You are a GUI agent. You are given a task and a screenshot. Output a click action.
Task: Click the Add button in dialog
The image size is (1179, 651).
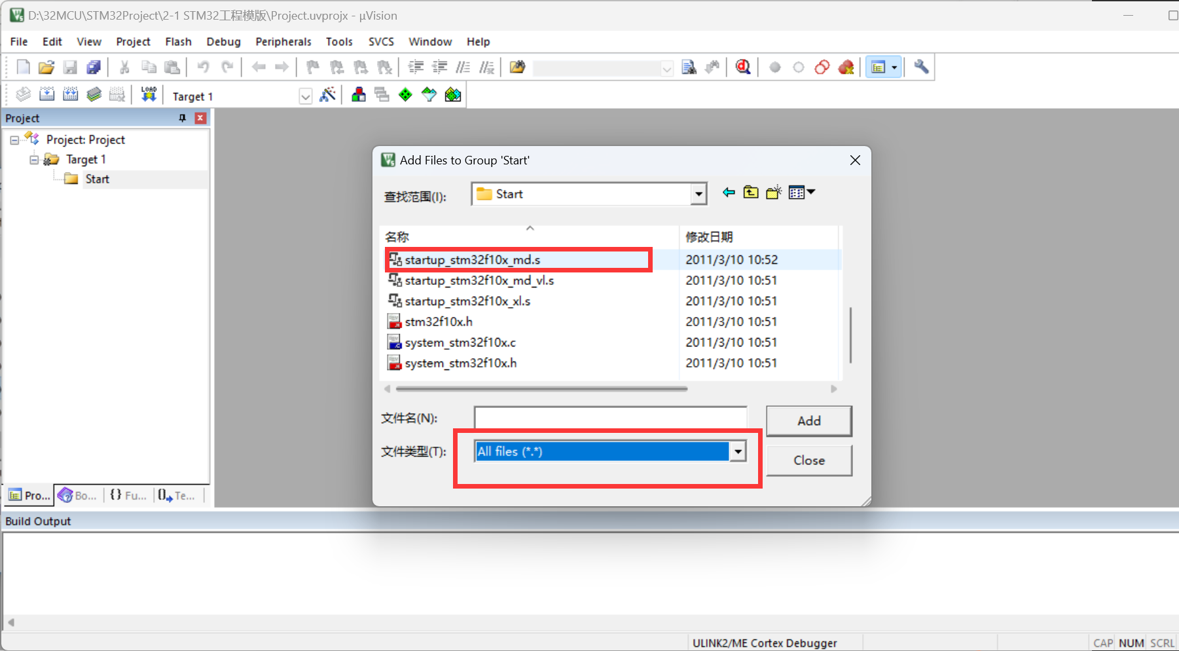point(809,421)
